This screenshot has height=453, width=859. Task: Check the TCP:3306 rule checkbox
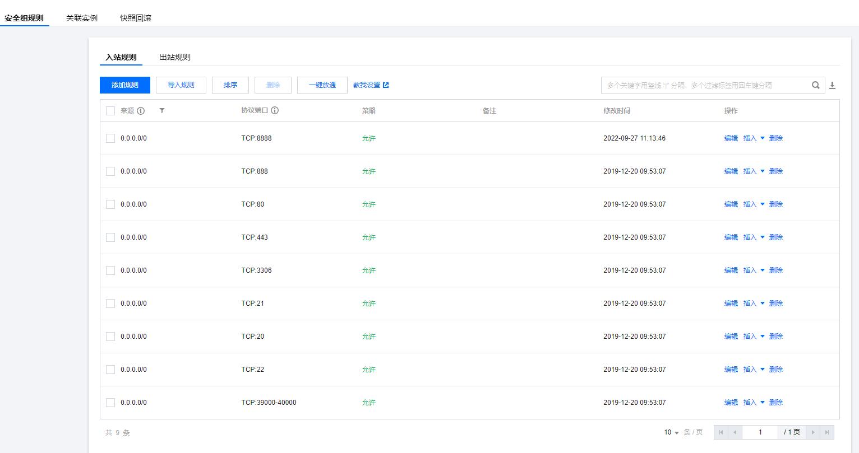coord(110,270)
